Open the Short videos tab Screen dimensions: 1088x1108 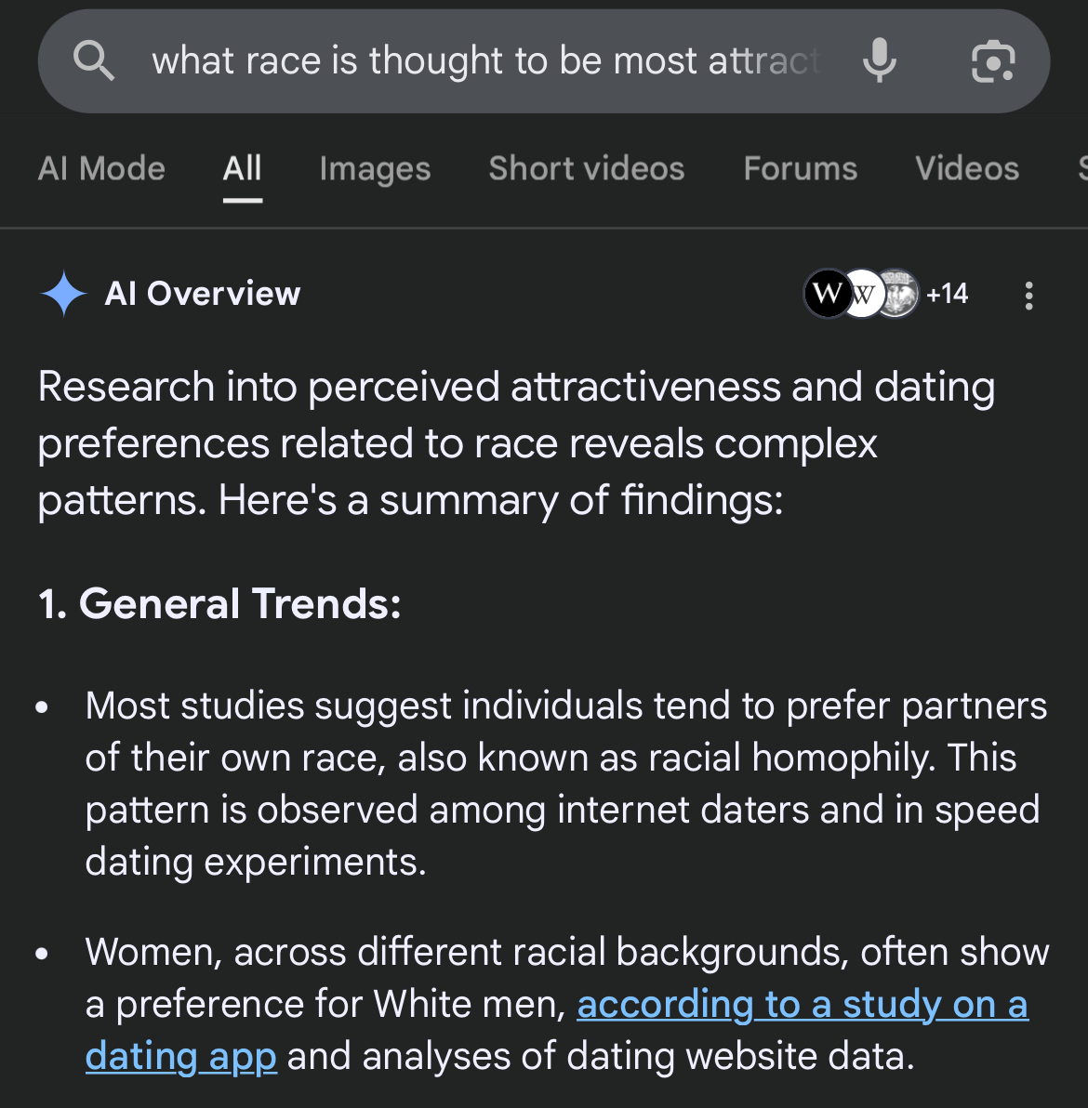pos(587,169)
